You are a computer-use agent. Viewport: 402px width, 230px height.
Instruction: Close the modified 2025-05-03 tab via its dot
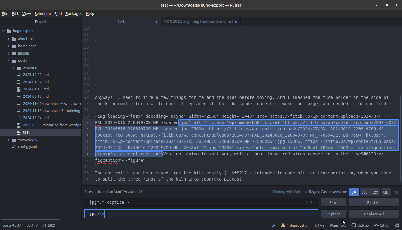click(x=236, y=22)
